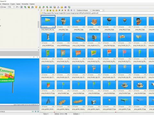154x115 pixels.
Task: Click the folder tree scroll-up arrow
Action: click(38, 10)
